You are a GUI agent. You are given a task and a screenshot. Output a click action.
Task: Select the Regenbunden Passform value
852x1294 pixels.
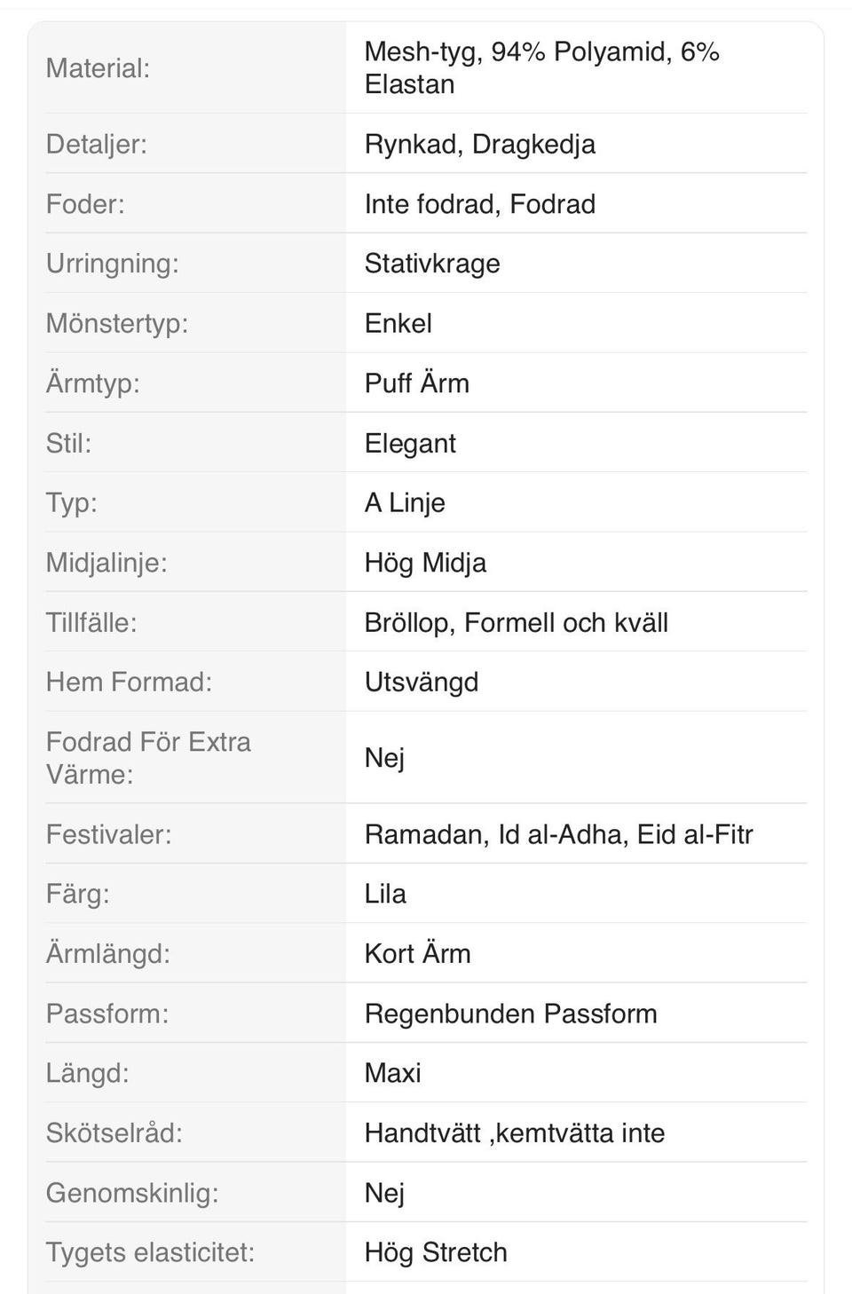point(510,1014)
